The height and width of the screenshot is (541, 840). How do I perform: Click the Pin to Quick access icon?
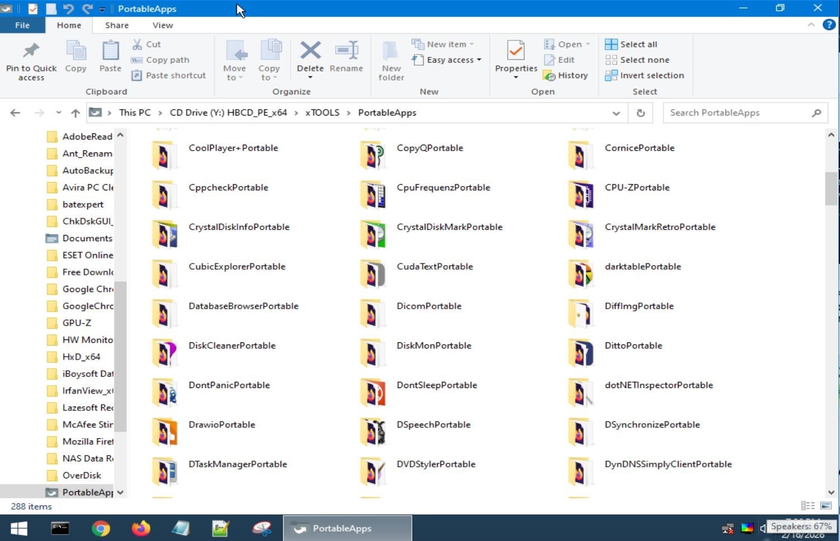(x=31, y=51)
